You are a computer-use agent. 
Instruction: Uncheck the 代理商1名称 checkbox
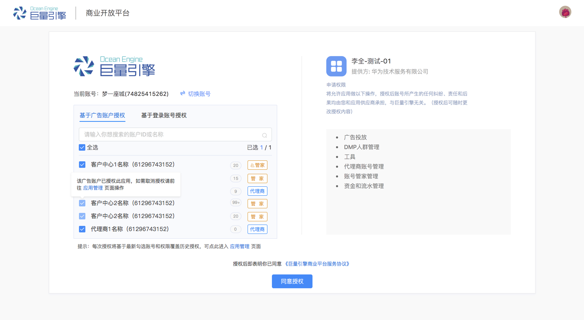pyautogui.click(x=82, y=229)
